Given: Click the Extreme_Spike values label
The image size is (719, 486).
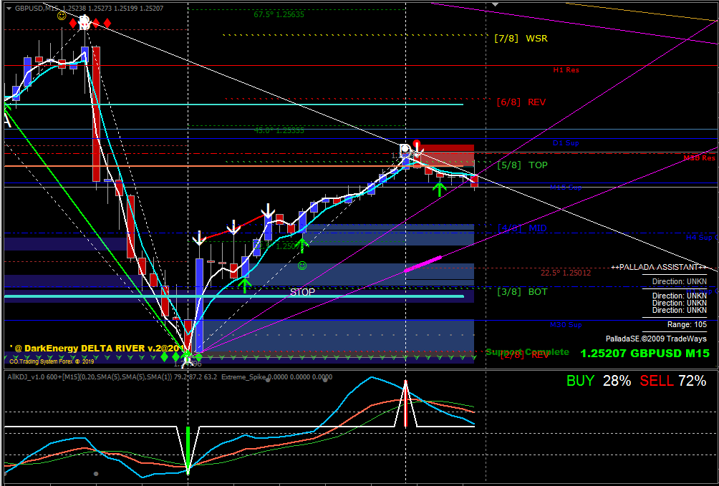Looking at the screenshot, I should coord(277,377).
